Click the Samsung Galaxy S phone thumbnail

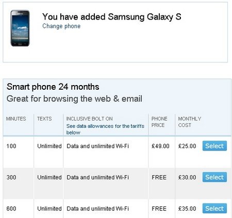pyautogui.click(x=20, y=28)
